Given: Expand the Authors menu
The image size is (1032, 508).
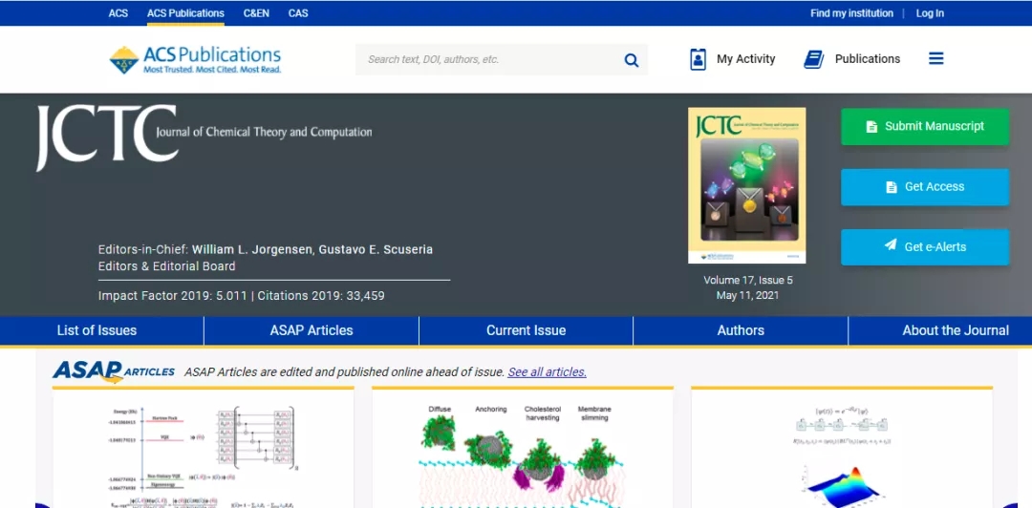Looking at the screenshot, I should (x=741, y=330).
